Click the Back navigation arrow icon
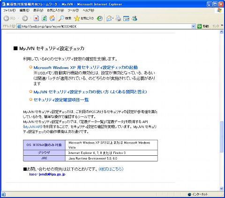225x198 pixels. coord(7,18)
